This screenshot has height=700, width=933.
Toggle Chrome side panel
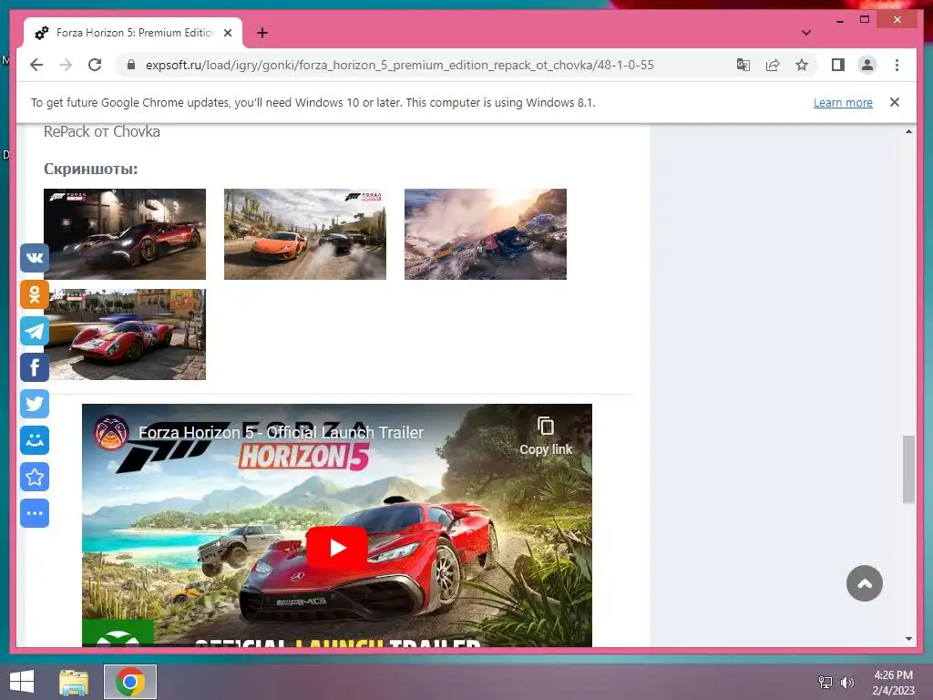pyautogui.click(x=838, y=65)
